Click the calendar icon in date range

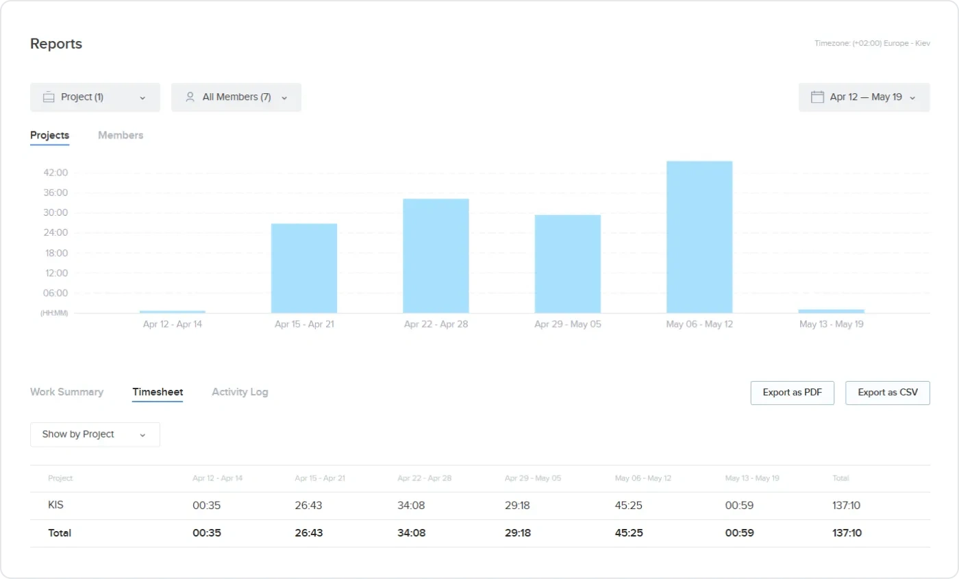click(x=817, y=97)
